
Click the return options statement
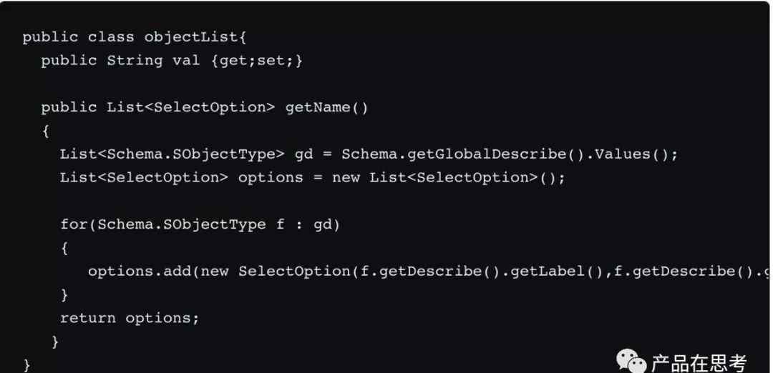tap(130, 319)
